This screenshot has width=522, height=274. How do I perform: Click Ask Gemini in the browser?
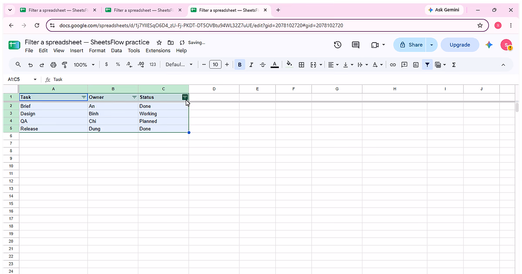pyautogui.click(x=444, y=10)
